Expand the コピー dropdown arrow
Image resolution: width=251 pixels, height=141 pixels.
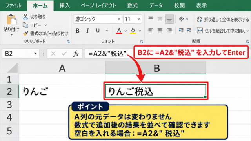click(x=45, y=25)
